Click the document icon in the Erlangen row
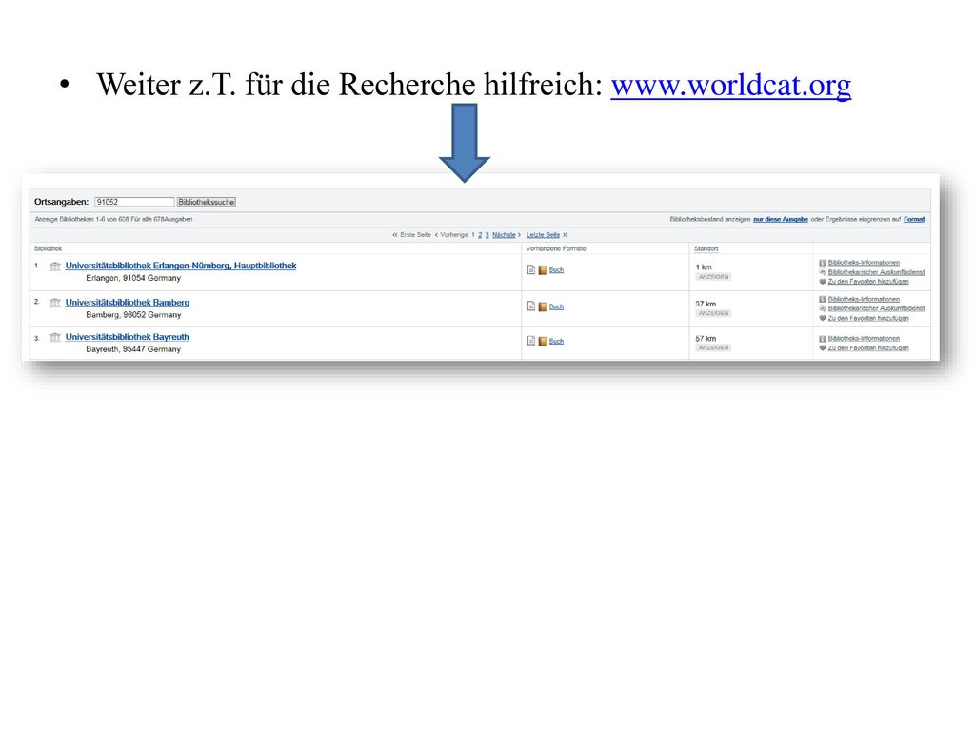The width and height of the screenshot is (975, 731). 531,269
